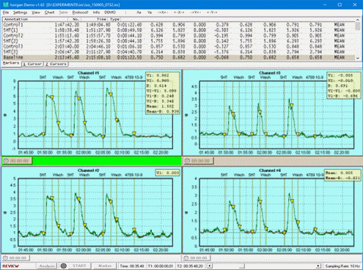The height and width of the screenshot is (270, 363).
Task: Click the Marker button
Action: point(105,266)
